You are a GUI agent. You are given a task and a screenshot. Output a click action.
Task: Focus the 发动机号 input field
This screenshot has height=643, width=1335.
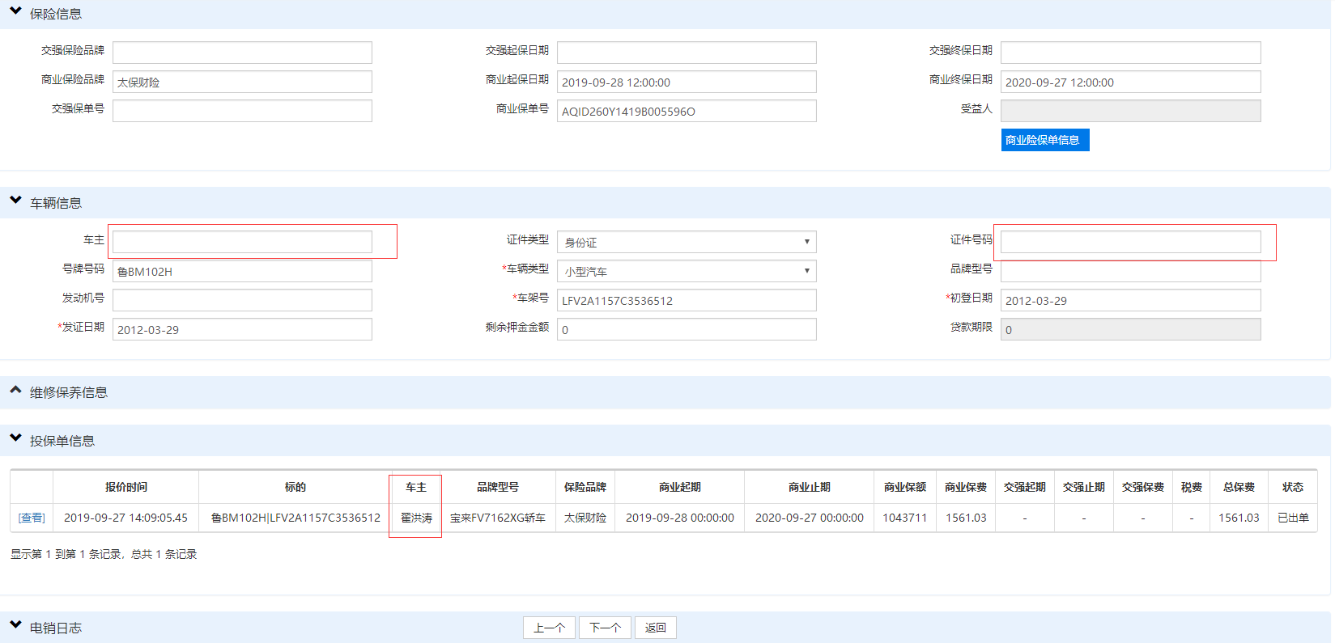click(x=242, y=300)
